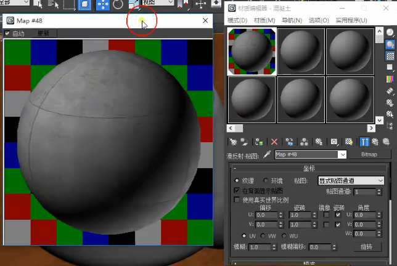
Task: Click the 旋转 rotate button
Action: pos(366,247)
